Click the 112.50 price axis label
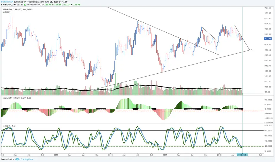The height and width of the screenshot is (162, 275). [x=268, y=60]
